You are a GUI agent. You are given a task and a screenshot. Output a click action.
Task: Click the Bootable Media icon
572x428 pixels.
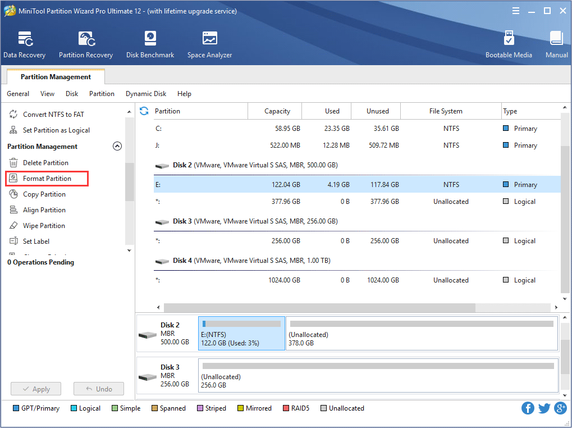(509, 44)
